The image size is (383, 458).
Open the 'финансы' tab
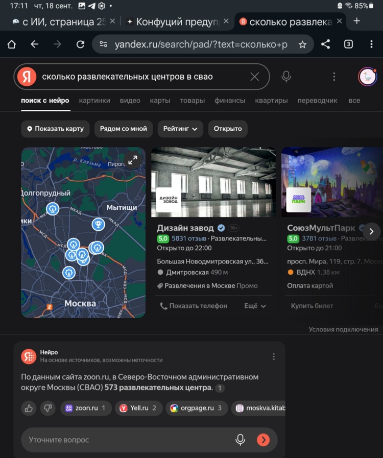(230, 101)
